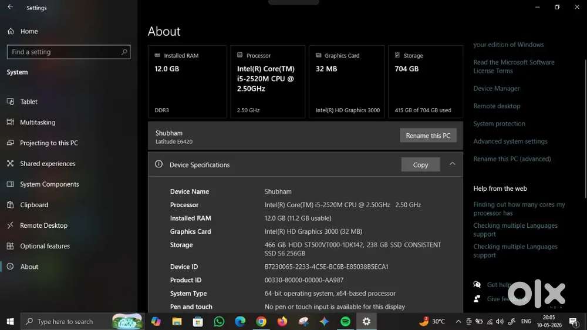
Task: Click the Rename this PC button
Action: click(x=428, y=136)
